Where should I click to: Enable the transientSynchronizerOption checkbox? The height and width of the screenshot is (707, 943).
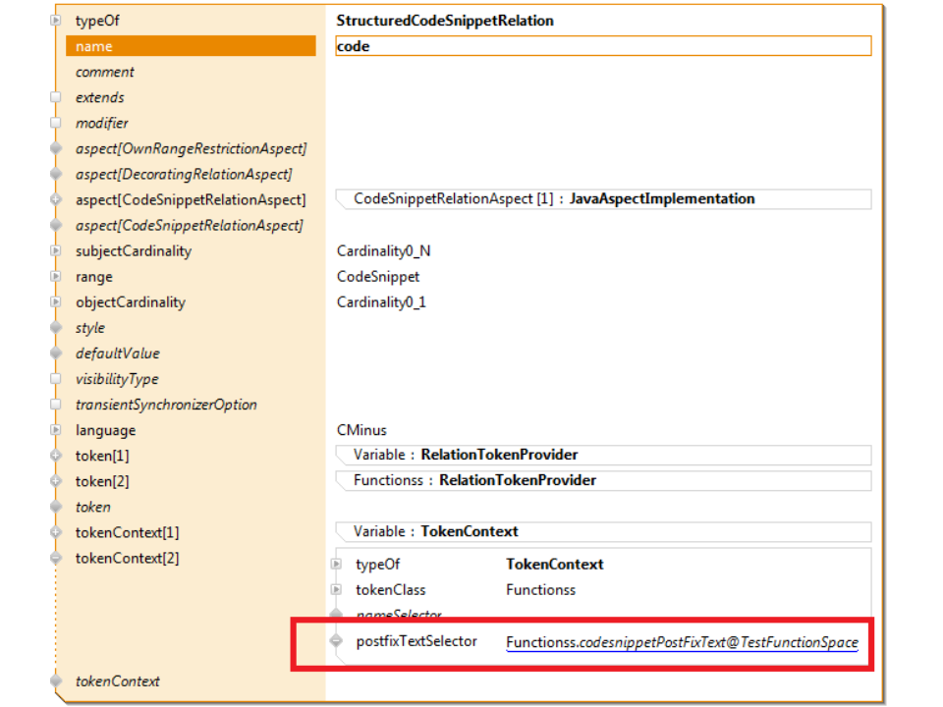(x=56, y=405)
